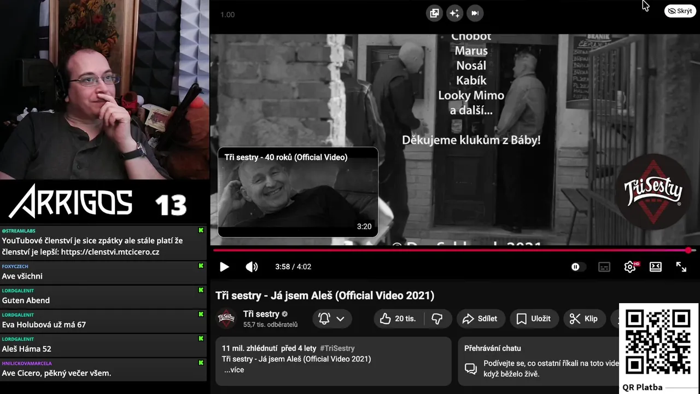The image size is (700, 394).
Task: Toggle the autoplay switch in player controls
Action: [x=577, y=267]
